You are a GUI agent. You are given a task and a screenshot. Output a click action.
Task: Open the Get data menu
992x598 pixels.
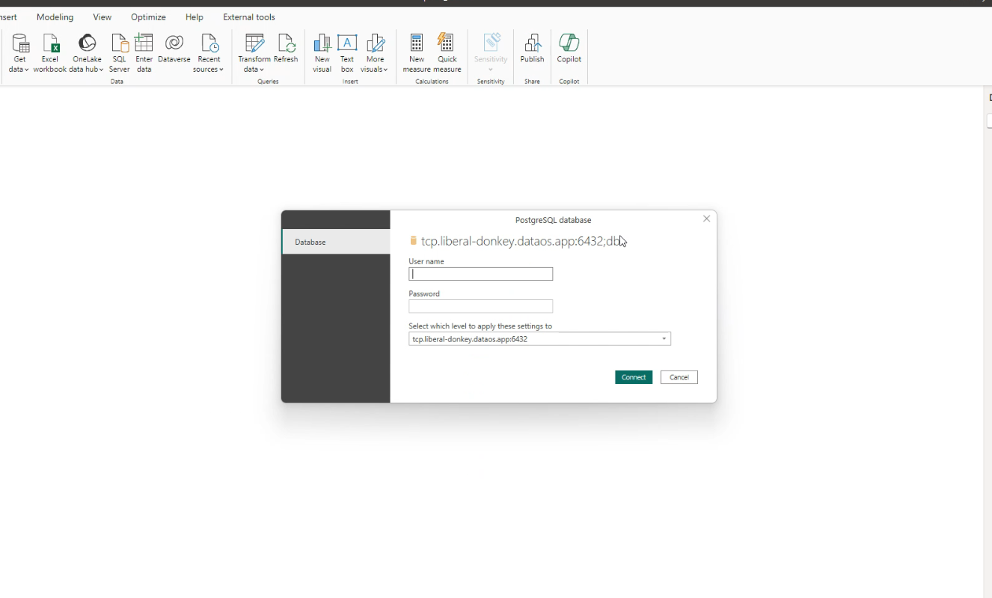coord(19,53)
